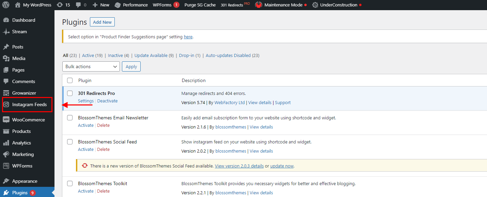Screen dimensions: 487x197
Task: Check the 301 Redirects Pro checkbox
Action: click(x=70, y=93)
